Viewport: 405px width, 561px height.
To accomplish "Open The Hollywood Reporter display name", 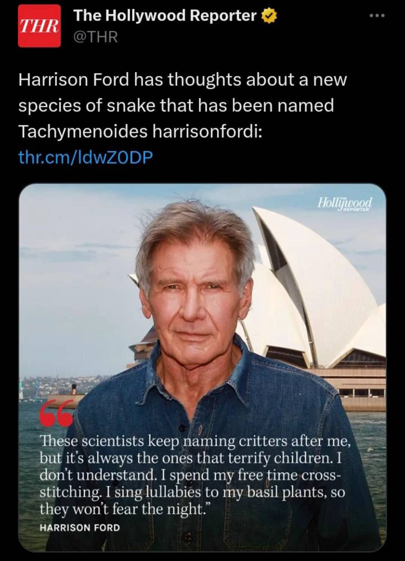I will [x=165, y=15].
